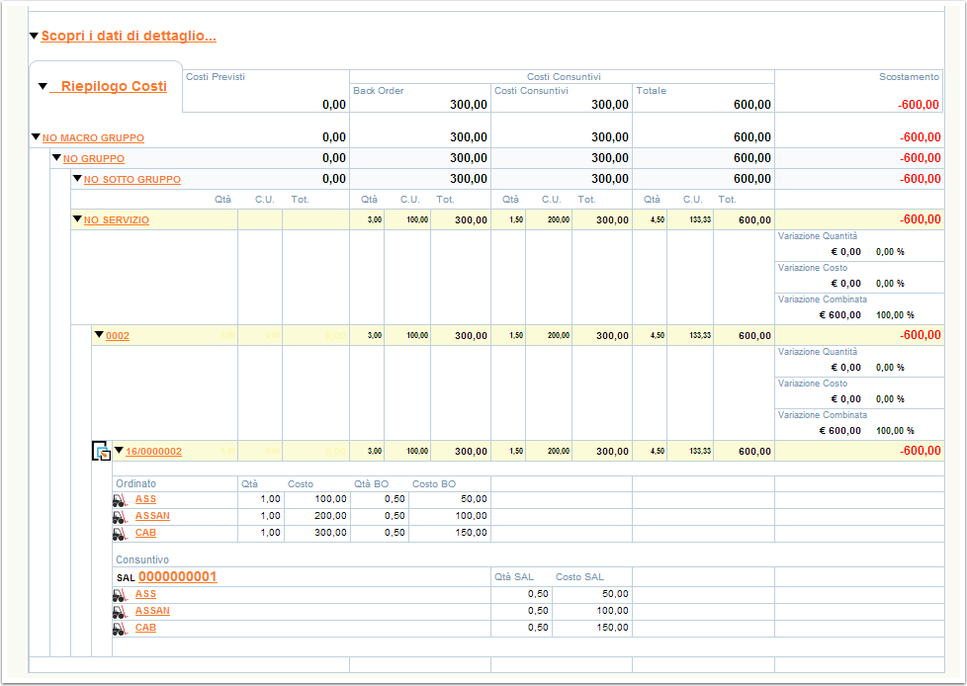This screenshot has height=686, width=967.
Task: Collapse the NO GRUPPO triangle
Action: tap(56, 158)
